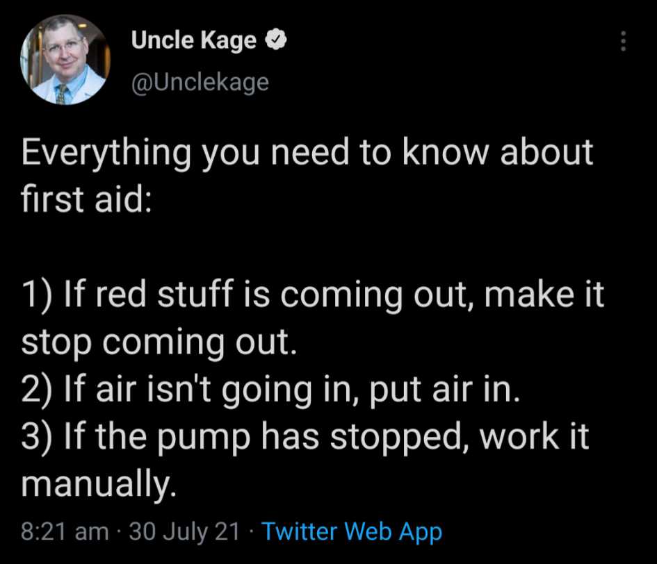Click the 30 July 21 date

click(x=184, y=532)
